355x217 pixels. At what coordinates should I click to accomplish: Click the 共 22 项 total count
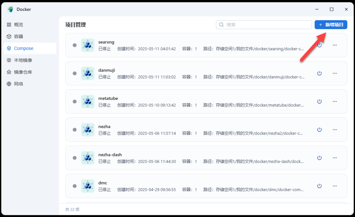(72, 209)
